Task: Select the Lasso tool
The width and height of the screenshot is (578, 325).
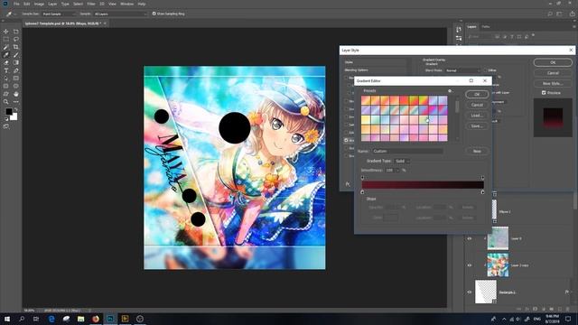Action: (16, 39)
